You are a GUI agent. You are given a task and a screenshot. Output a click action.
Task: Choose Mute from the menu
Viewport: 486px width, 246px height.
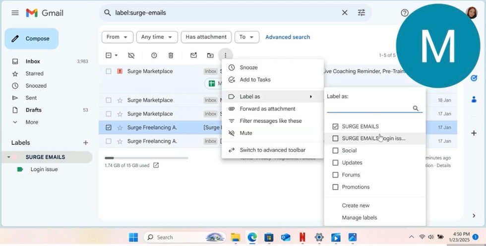click(x=272, y=133)
